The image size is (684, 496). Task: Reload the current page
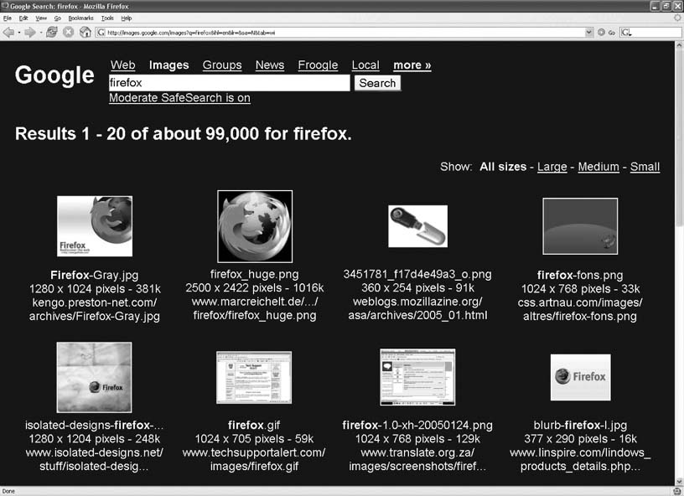(52, 33)
